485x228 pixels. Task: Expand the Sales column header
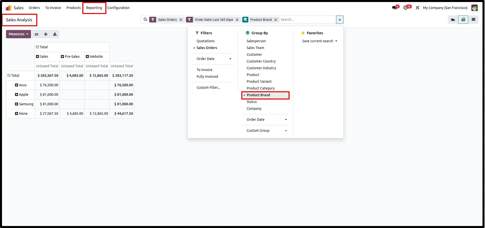42,56
